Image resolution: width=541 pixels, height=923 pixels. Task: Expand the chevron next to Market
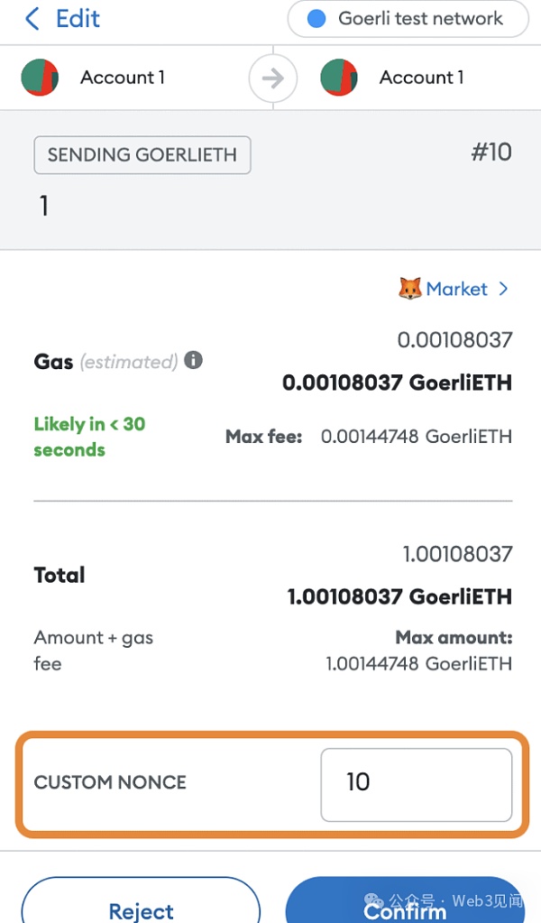503,289
